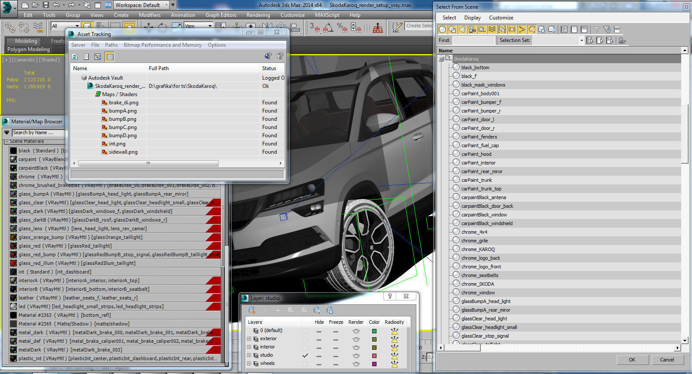Expand the wheels layer tree

click(249, 364)
